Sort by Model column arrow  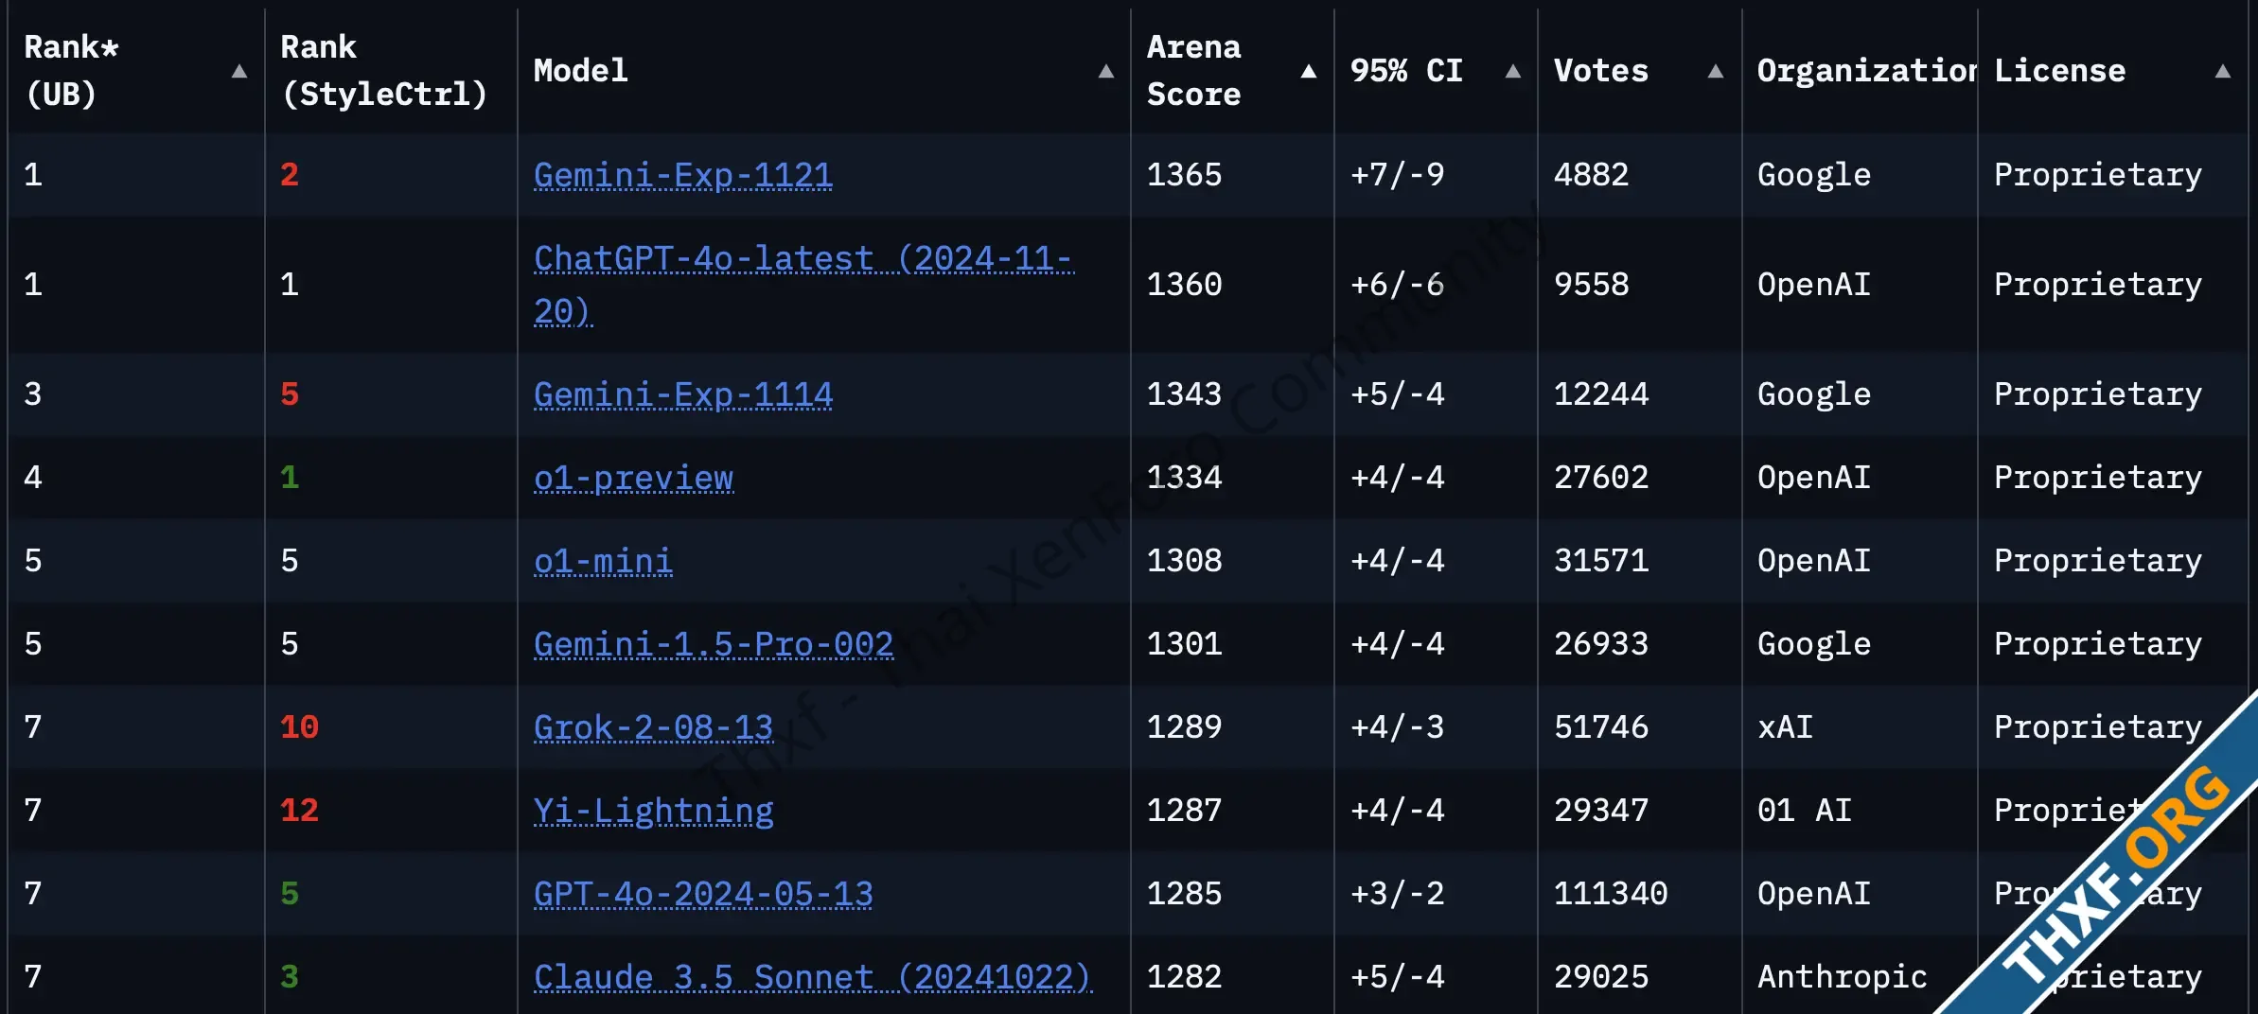[x=1105, y=71]
